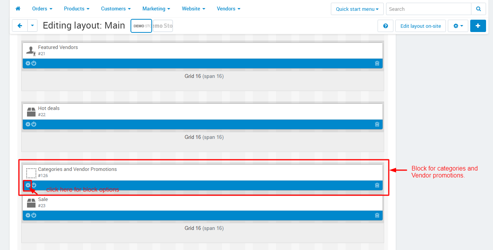Click the search magnifier button
The width and height of the screenshot is (493, 250).
[x=478, y=9]
